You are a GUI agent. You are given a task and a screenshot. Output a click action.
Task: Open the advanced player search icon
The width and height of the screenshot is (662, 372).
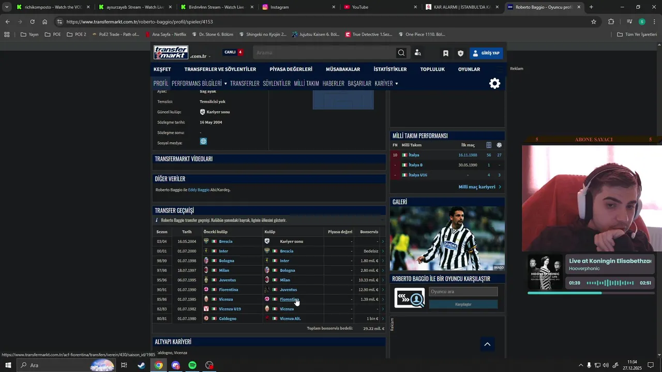pos(418,53)
